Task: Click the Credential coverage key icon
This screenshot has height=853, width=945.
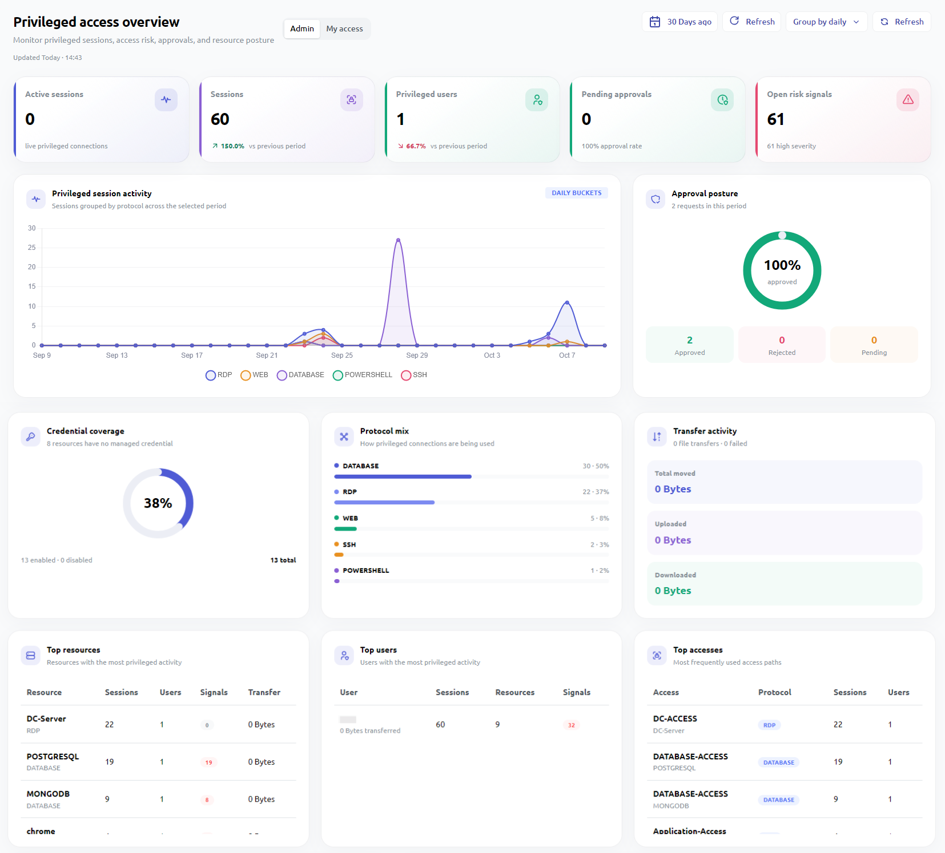Action: click(31, 436)
